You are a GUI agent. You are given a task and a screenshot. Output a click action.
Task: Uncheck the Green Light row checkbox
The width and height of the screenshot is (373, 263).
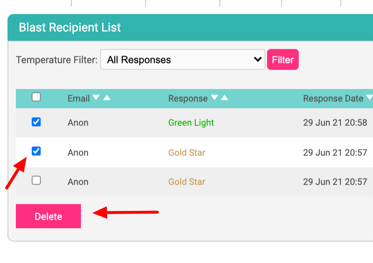tap(36, 122)
